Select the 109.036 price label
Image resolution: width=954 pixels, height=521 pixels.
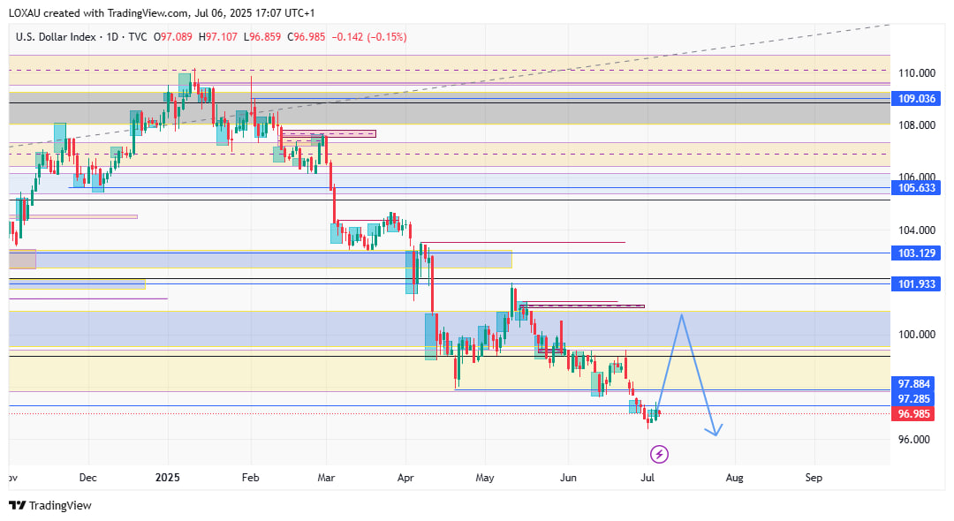916,99
